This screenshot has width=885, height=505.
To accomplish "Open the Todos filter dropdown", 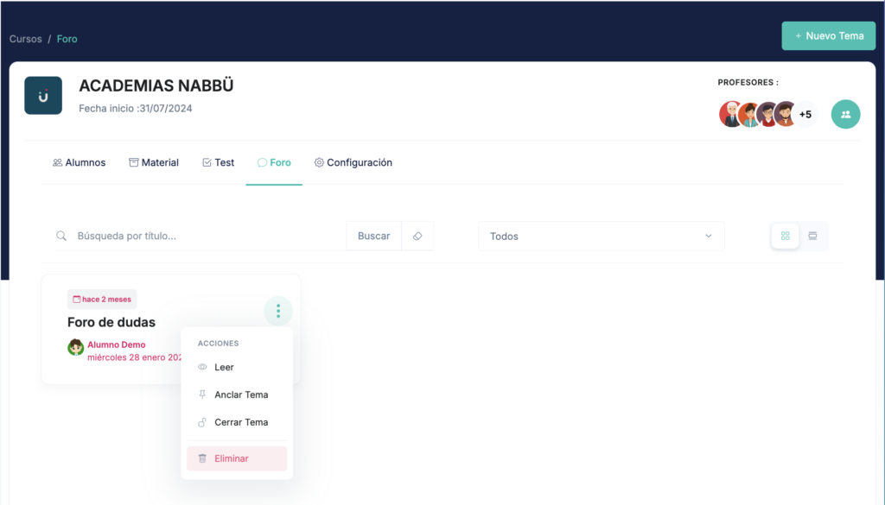I will pyautogui.click(x=601, y=236).
